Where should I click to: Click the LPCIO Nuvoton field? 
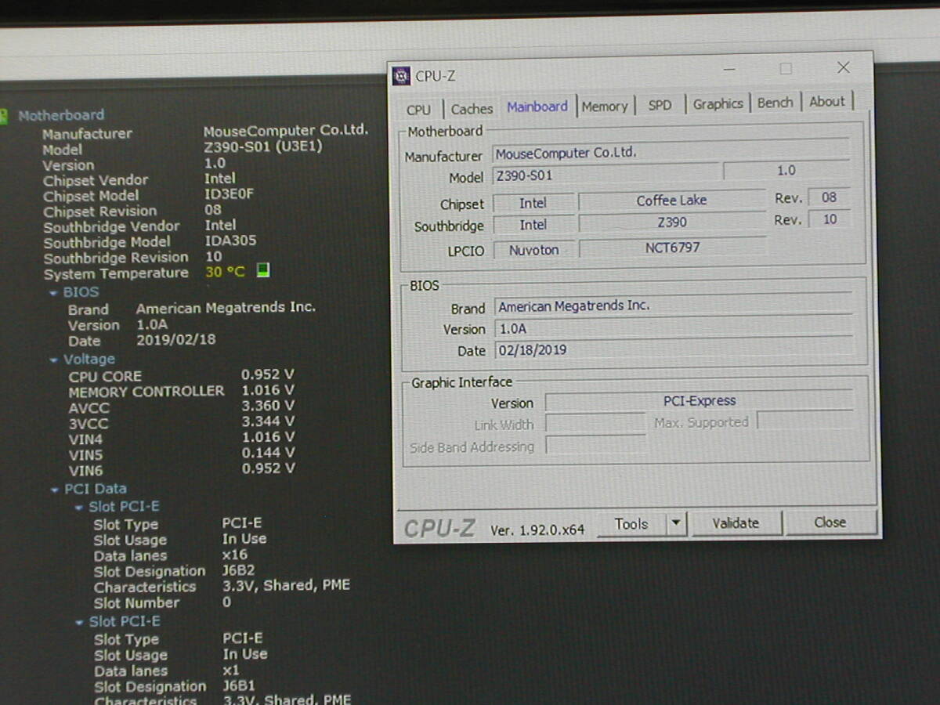point(533,250)
